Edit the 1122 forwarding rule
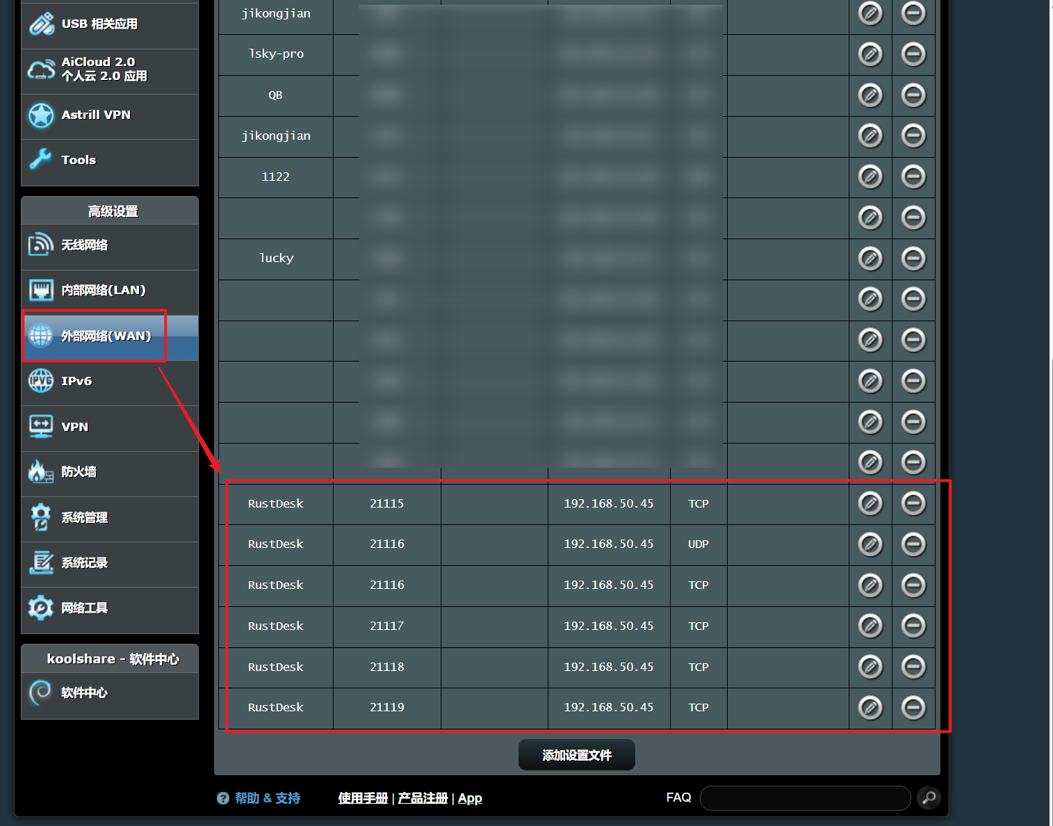1053x826 pixels. pyautogui.click(x=870, y=177)
